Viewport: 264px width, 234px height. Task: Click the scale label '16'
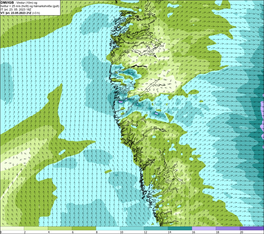pyautogui.click(x=194, y=232)
